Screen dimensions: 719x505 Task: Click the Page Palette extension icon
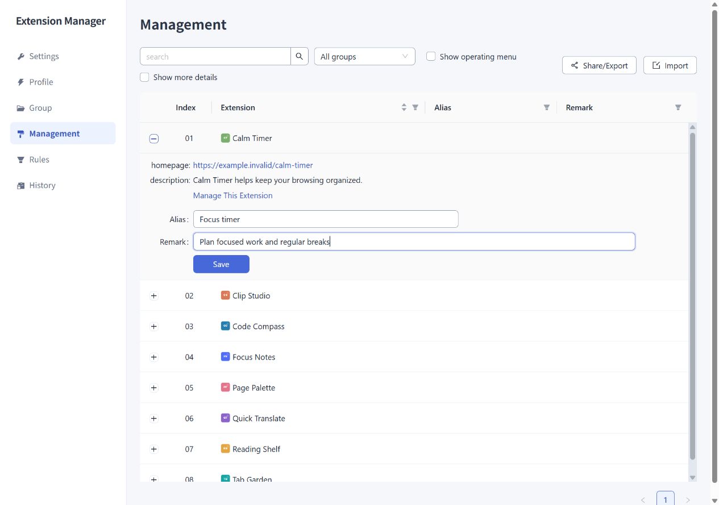pos(225,387)
